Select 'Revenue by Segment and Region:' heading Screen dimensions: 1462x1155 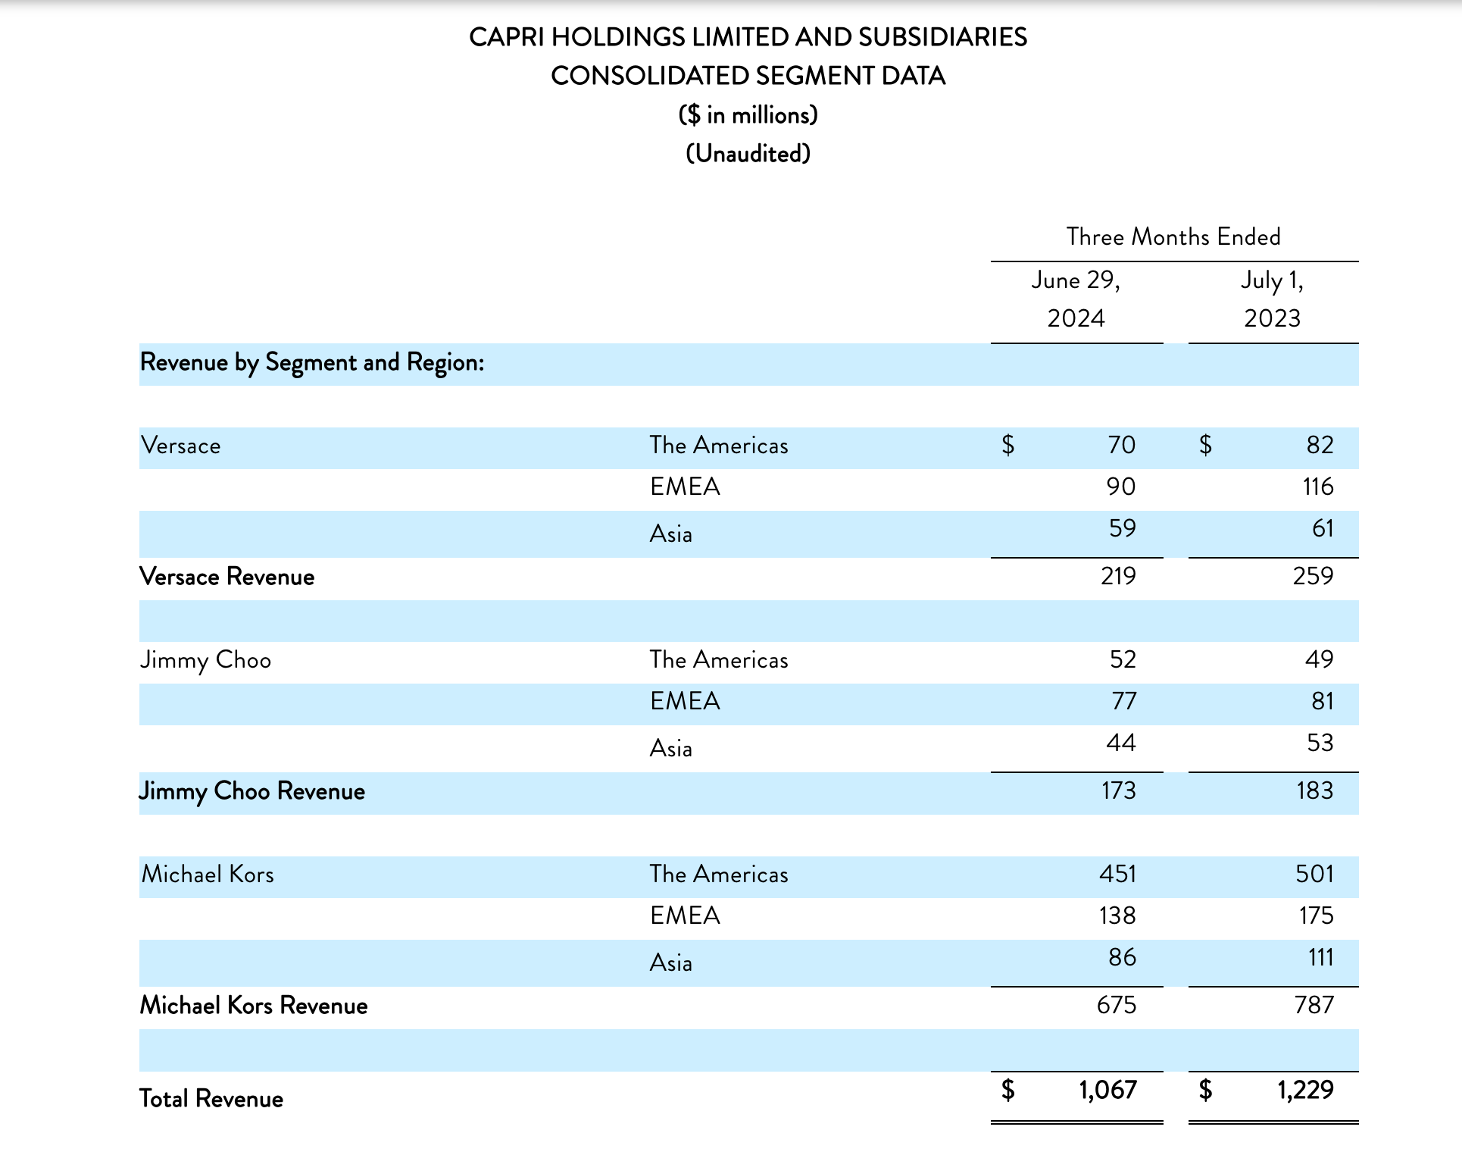point(312,363)
